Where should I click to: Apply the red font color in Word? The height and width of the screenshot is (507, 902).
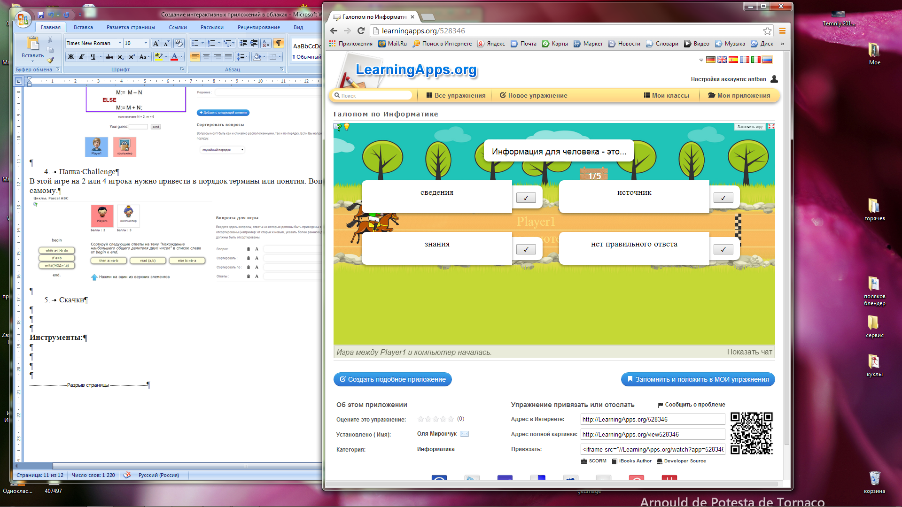tap(174, 57)
